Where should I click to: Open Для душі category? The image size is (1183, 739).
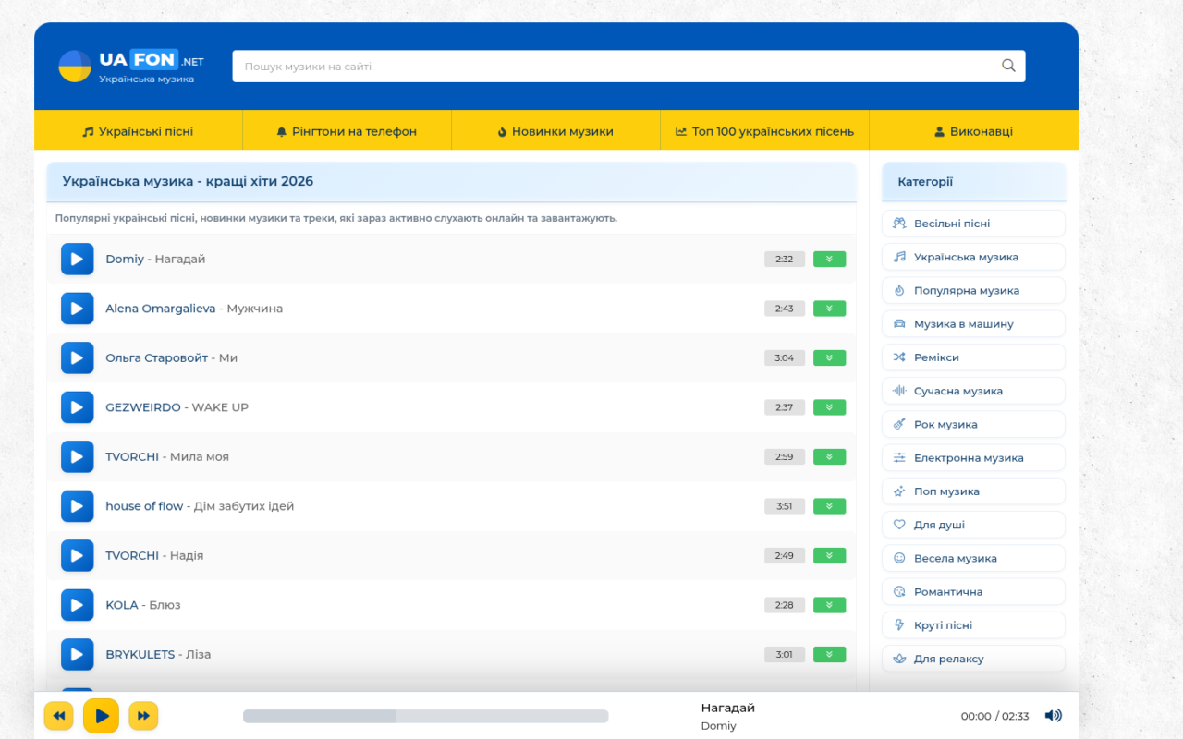click(x=973, y=525)
